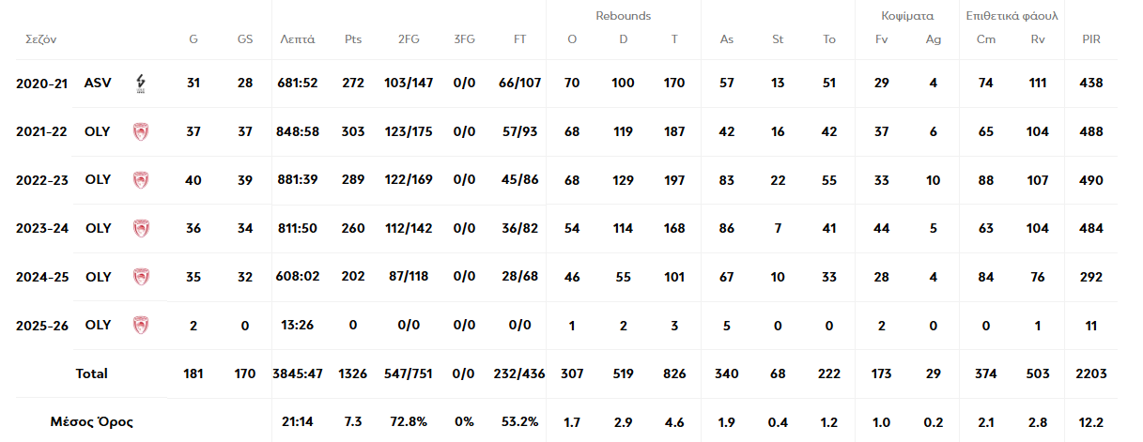Click the Λεπτά column header
Viewport: 1143px width, 442px height.
pyautogui.click(x=298, y=39)
